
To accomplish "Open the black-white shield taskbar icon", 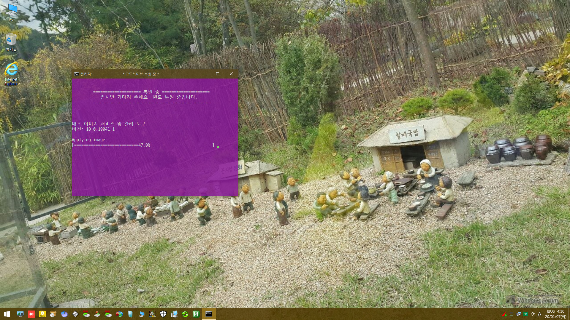I will tap(163, 314).
